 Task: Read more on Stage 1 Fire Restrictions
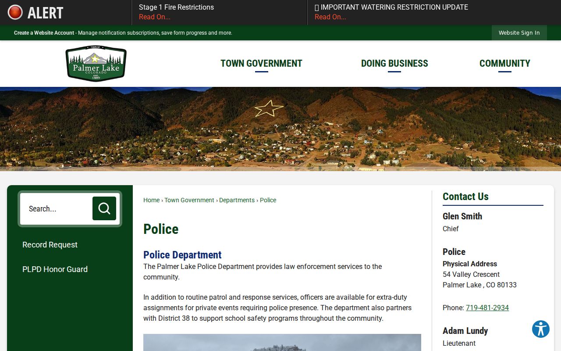(x=155, y=17)
